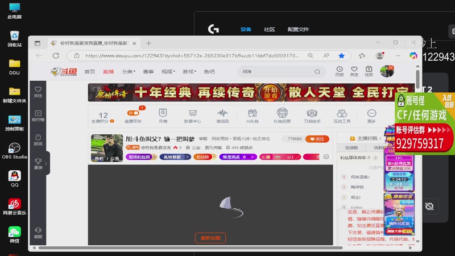The image size is (455, 256).
Task: Open the browser tab actions menu icon
Action: pyautogui.click(x=38, y=43)
